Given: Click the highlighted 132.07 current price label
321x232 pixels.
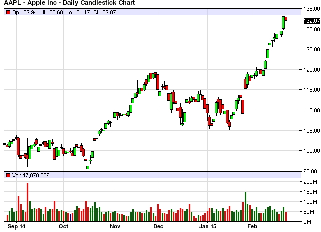Looking at the screenshot, I should 312,21.
